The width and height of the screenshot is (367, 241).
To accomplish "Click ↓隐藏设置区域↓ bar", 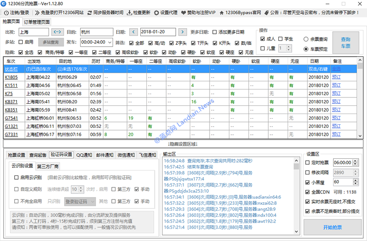I will pyautogui.click(x=183, y=144).
